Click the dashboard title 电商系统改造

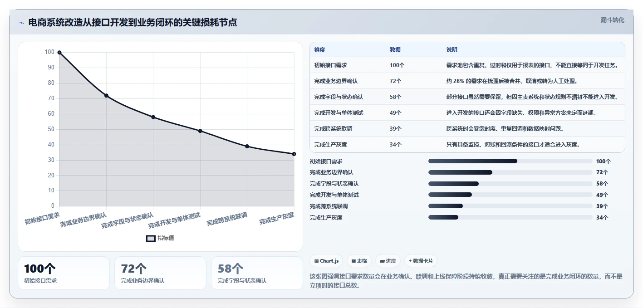pos(133,23)
